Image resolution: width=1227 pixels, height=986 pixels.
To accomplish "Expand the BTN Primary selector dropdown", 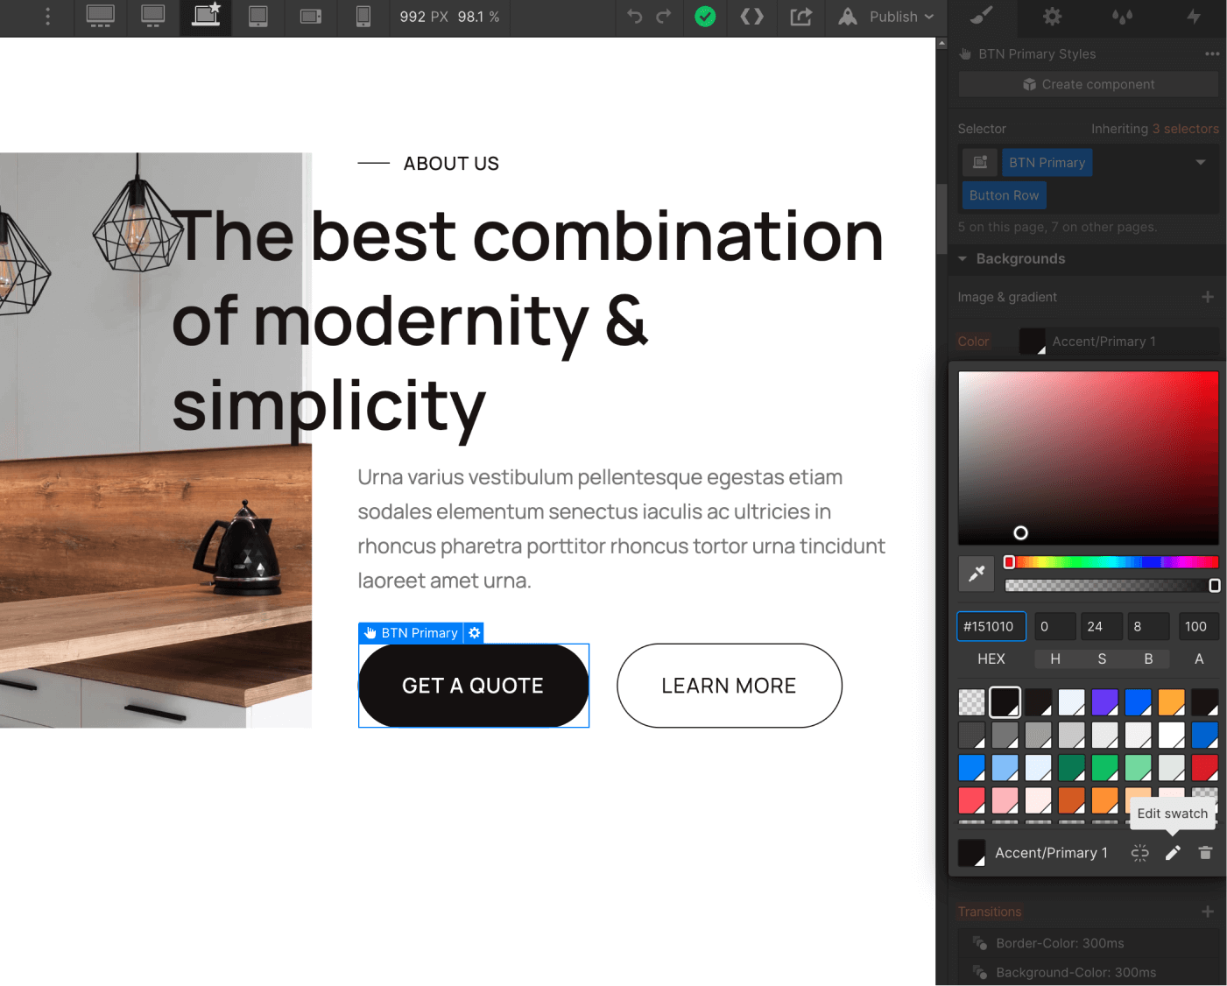I will [x=1200, y=162].
